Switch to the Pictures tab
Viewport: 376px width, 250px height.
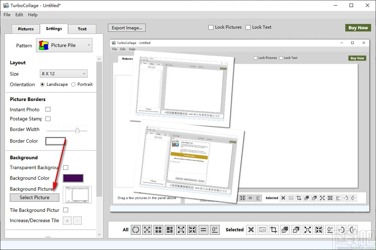pos(26,29)
